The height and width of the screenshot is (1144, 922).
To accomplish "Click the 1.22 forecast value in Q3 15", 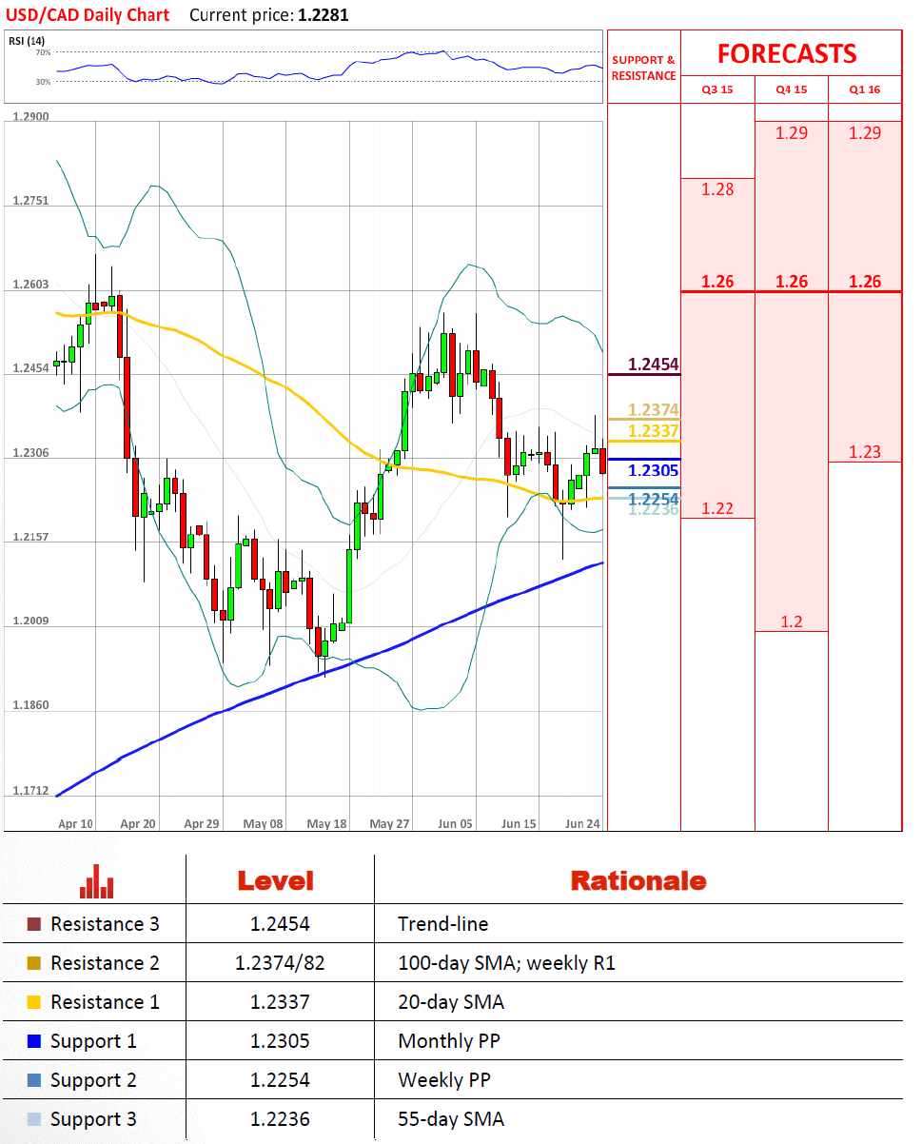I will [717, 508].
